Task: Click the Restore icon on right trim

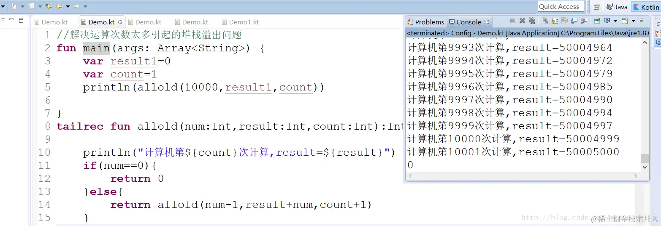Action: [658, 24]
